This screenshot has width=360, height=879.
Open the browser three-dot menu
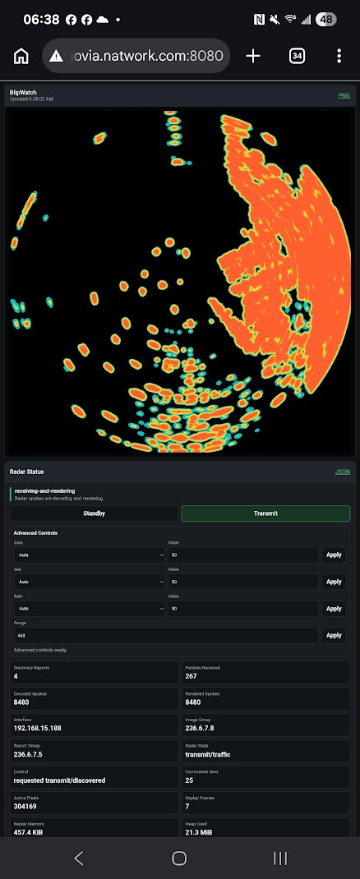[x=339, y=56]
